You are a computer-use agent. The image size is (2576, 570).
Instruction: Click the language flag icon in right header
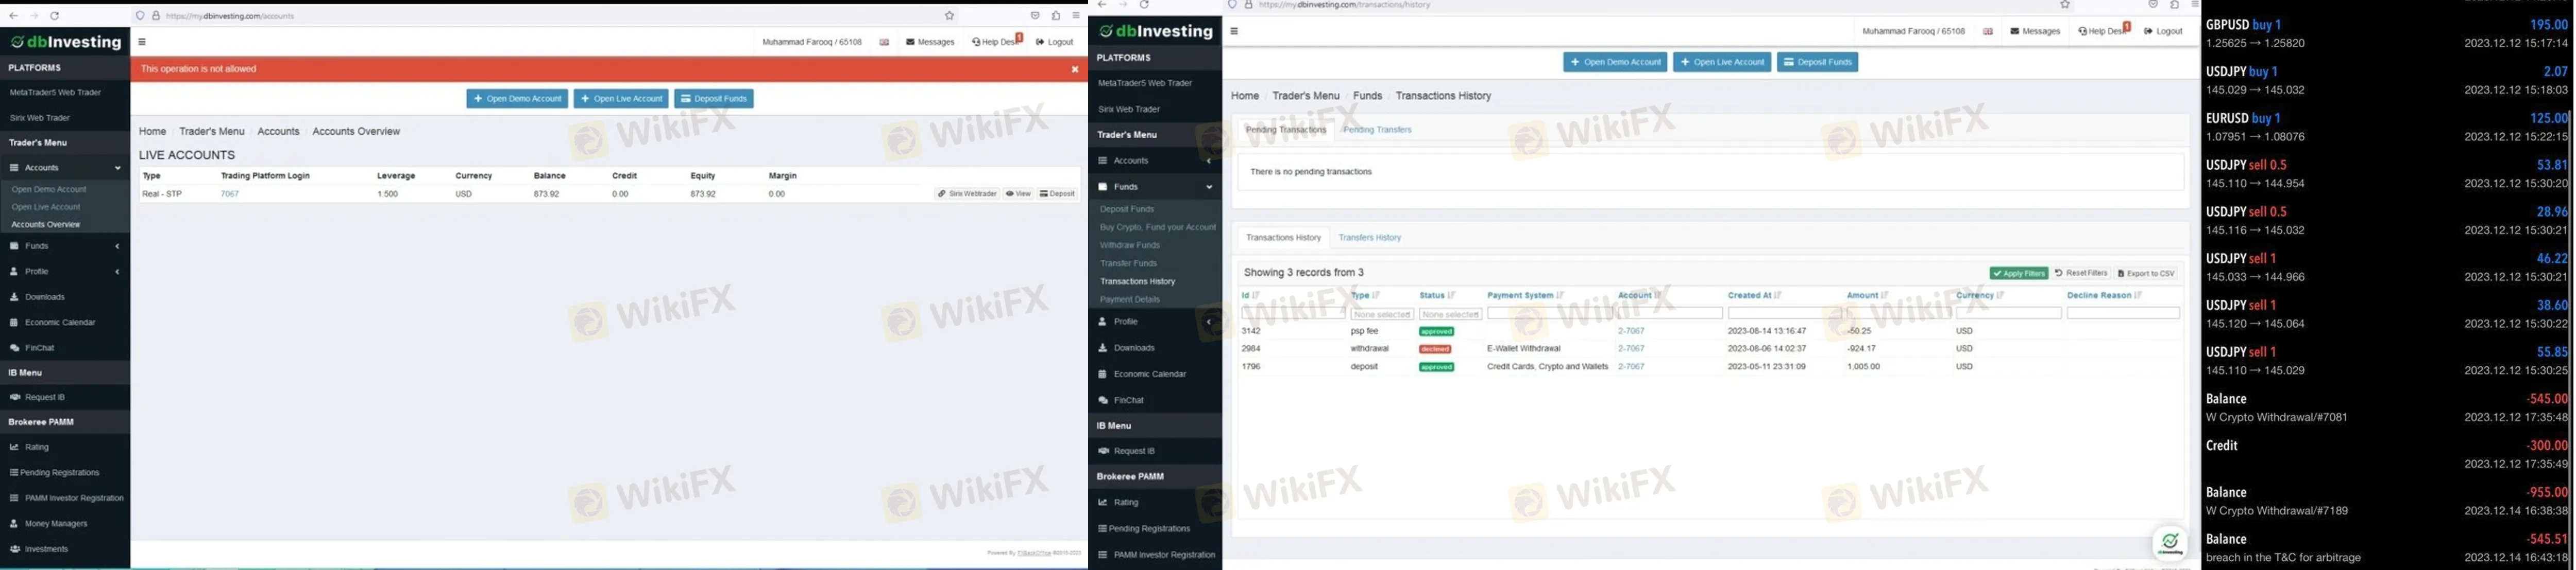[1988, 31]
